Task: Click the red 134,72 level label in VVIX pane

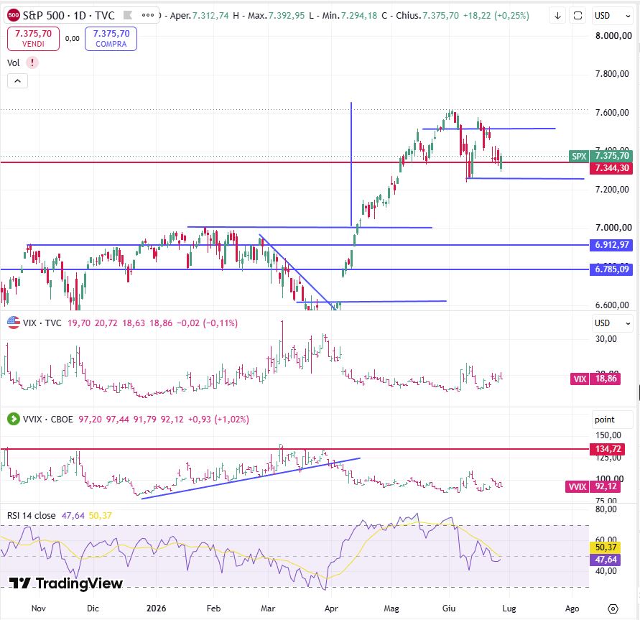Action: point(608,449)
